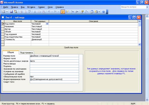Click the 'Введите вопрос' help box
Screen dimensions: 149x105
[133, 7]
